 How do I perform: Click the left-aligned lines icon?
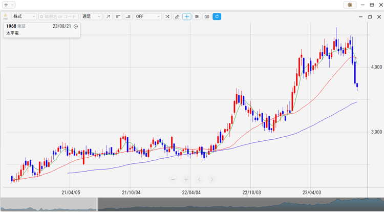118,16
